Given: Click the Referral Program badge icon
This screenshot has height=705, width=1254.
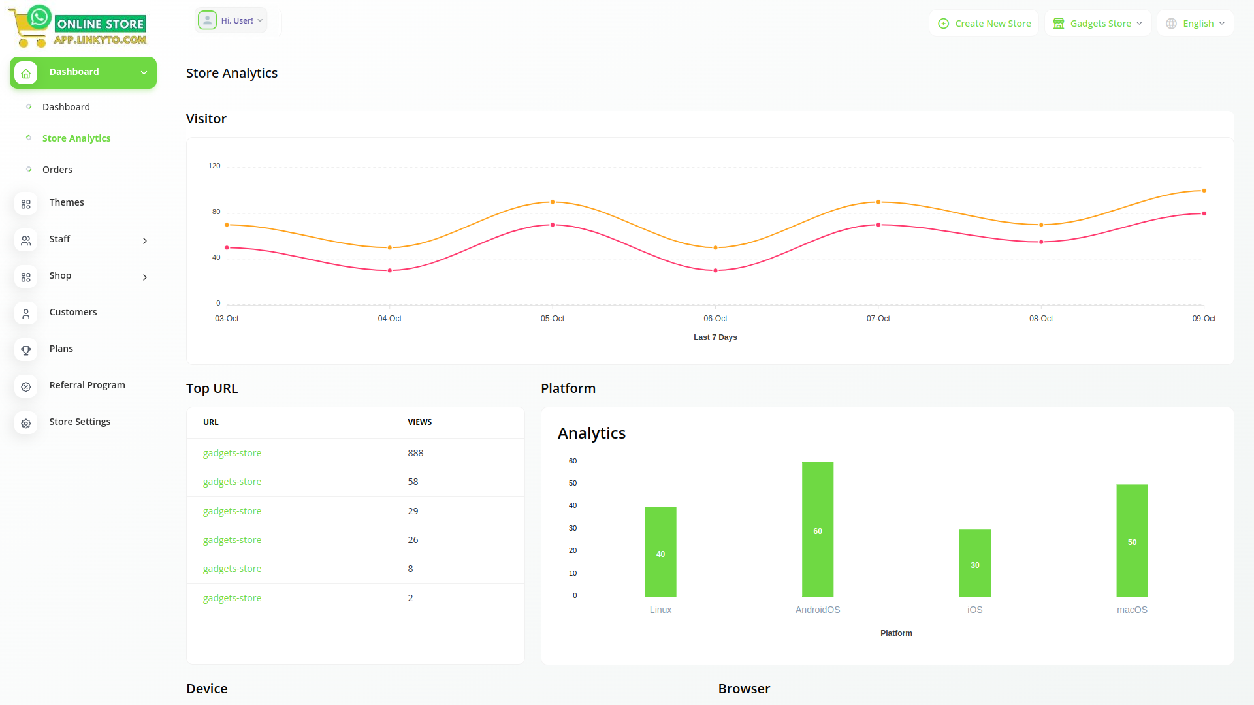Looking at the screenshot, I should (25, 387).
